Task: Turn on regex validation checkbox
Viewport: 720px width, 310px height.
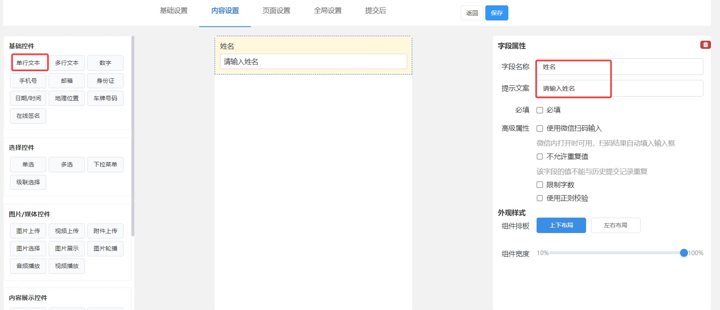Action: pos(540,198)
